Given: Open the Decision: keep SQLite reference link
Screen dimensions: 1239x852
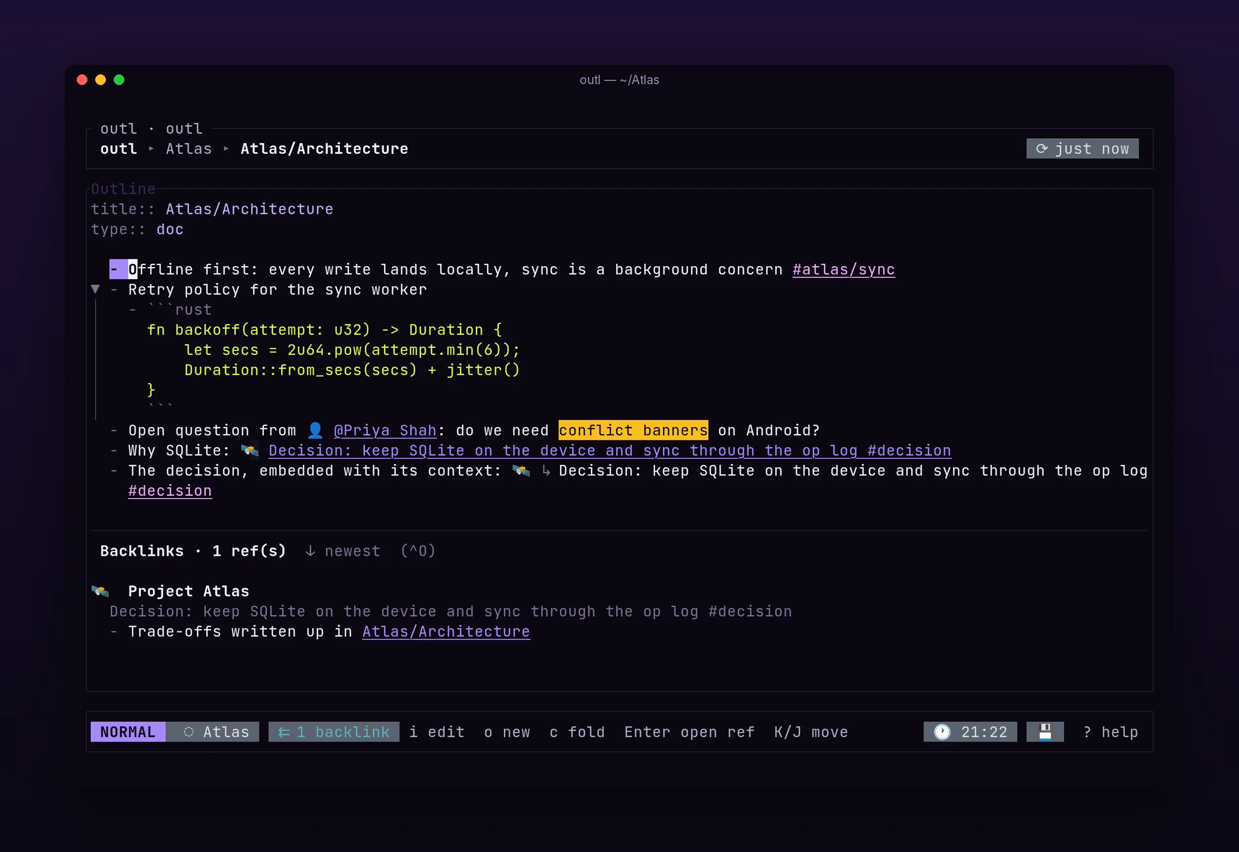Looking at the screenshot, I should [x=610, y=450].
